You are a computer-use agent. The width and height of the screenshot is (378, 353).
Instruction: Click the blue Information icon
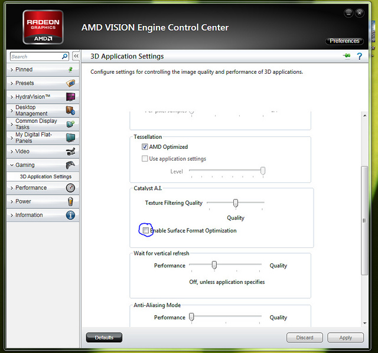pos(71,215)
